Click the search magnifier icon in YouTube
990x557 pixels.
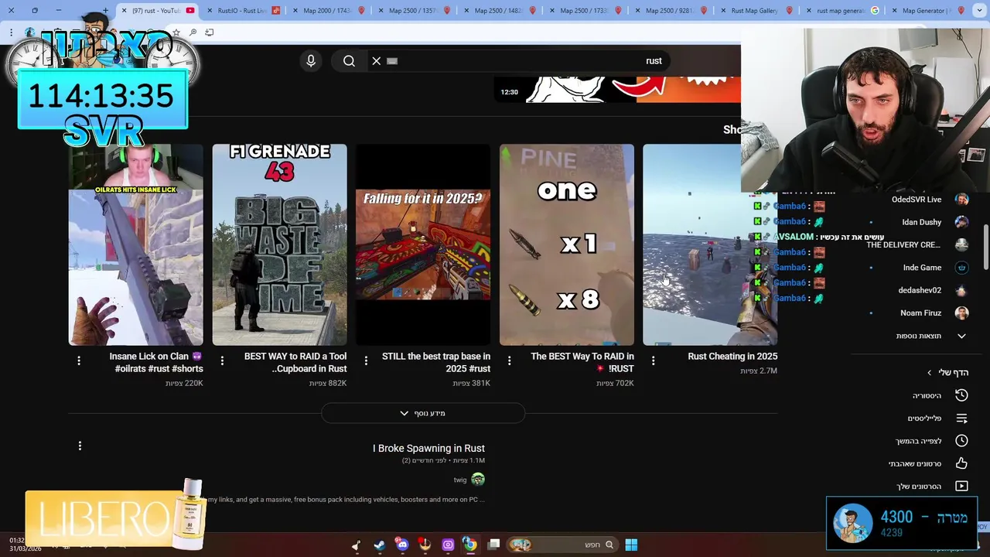point(349,61)
